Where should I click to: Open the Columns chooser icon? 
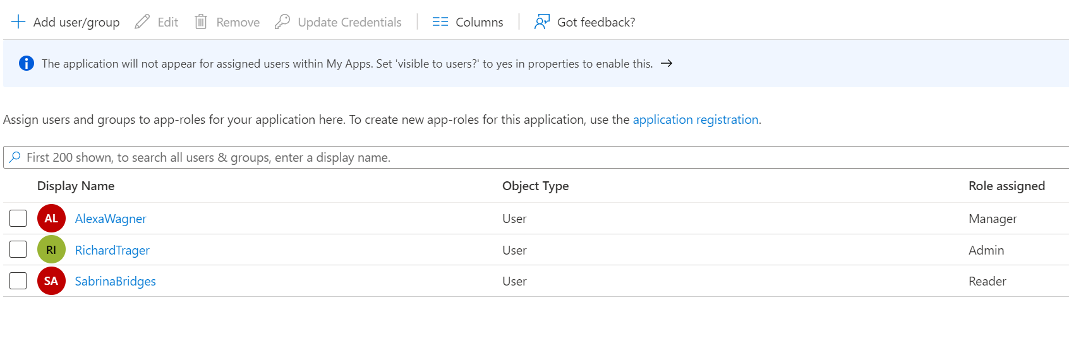click(x=440, y=22)
